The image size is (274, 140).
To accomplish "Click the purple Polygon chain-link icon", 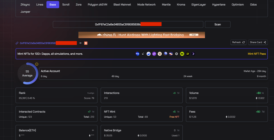I will (x=154, y=54).
